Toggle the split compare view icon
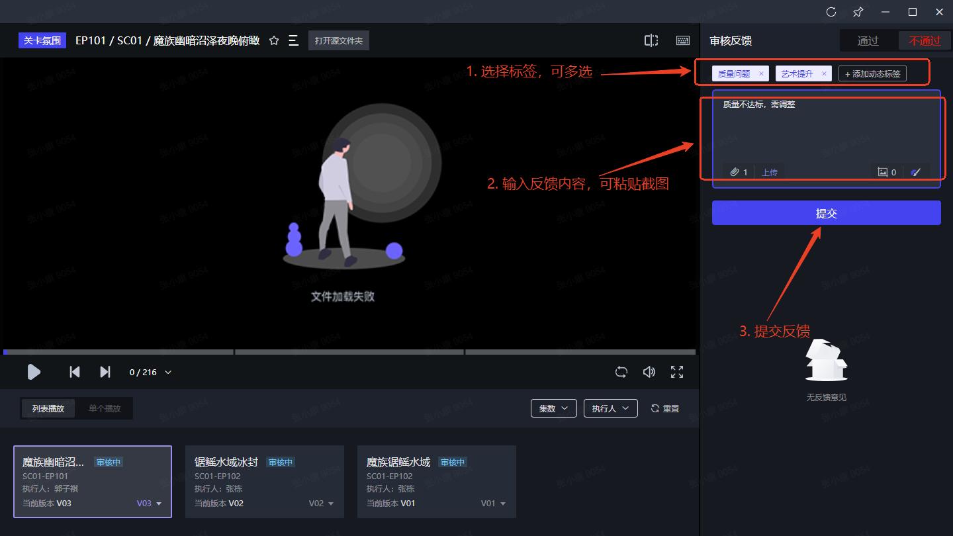Image resolution: width=953 pixels, height=536 pixels. [x=651, y=41]
